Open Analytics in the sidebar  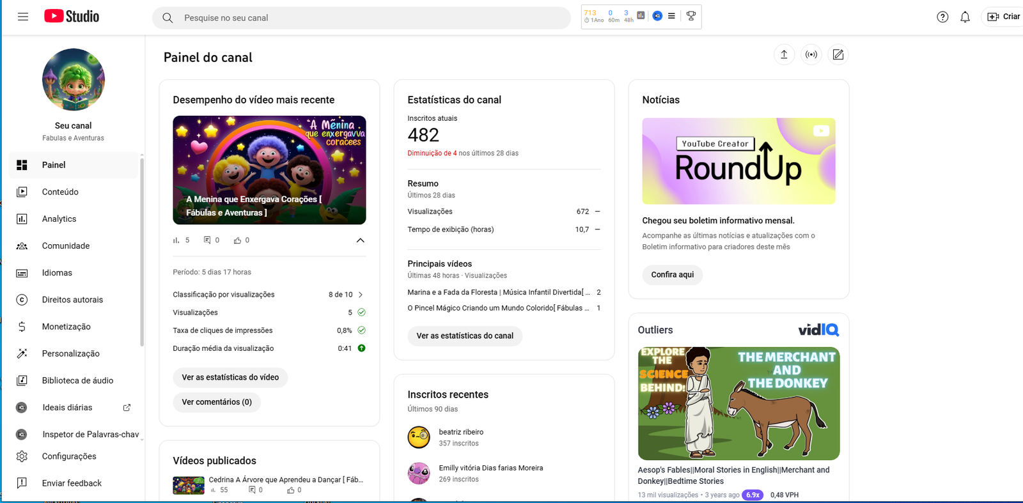(x=59, y=219)
